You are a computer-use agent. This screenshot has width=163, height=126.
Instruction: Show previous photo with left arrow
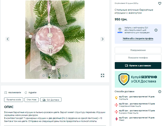click(x=8, y=39)
